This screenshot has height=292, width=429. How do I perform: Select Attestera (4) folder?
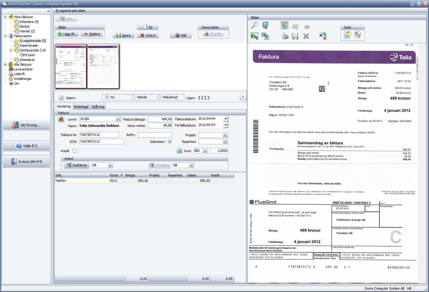click(29, 22)
